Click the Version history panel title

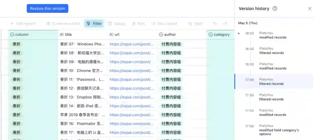(254, 8)
